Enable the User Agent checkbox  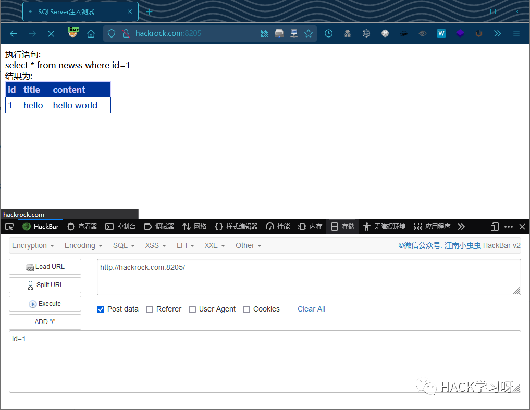click(x=192, y=309)
